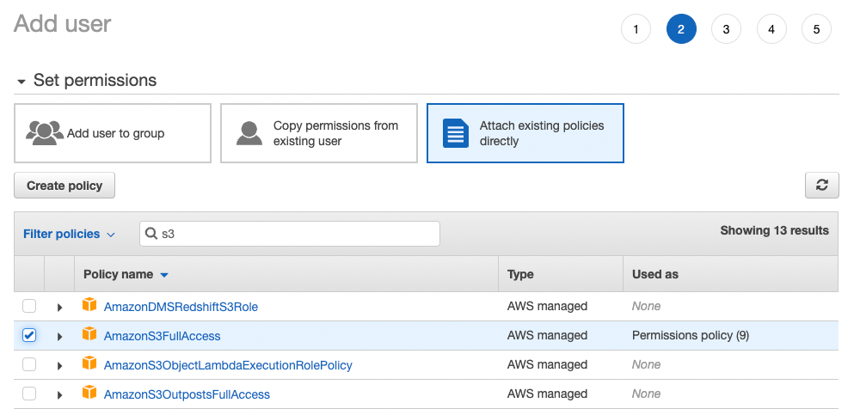
Task: Check the AmazonS3OutpostsFullAccess checkbox
Action: [x=29, y=394]
